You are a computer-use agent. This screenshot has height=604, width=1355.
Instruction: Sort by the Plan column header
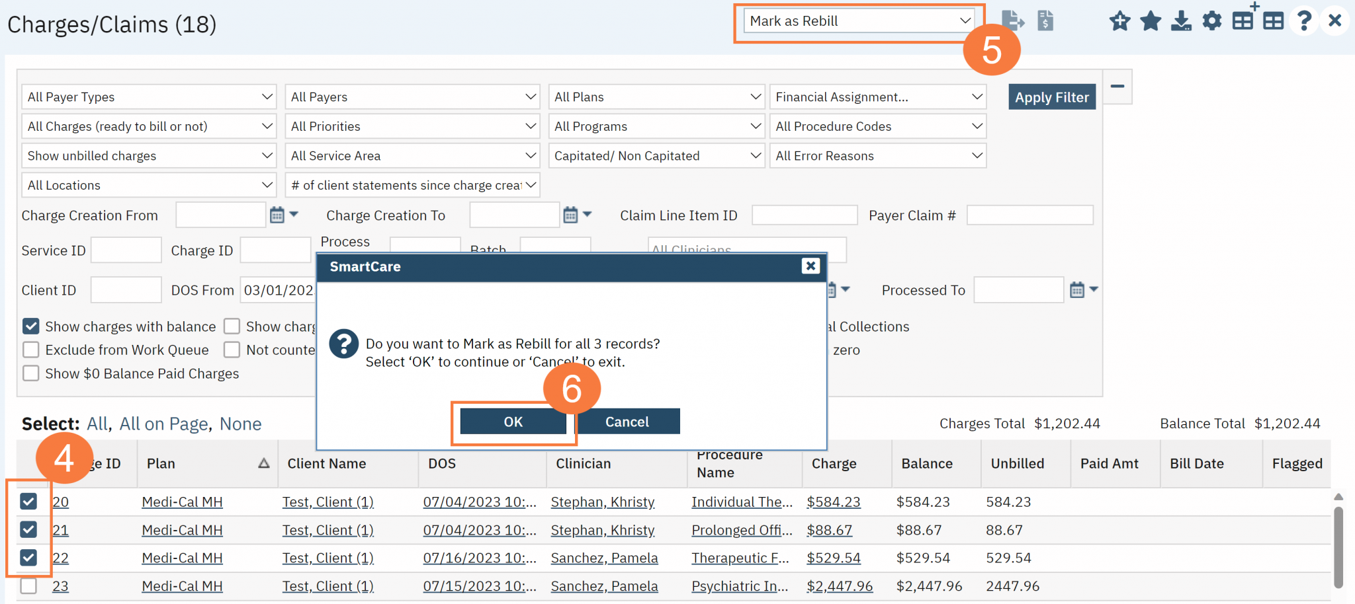[x=161, y=464]
